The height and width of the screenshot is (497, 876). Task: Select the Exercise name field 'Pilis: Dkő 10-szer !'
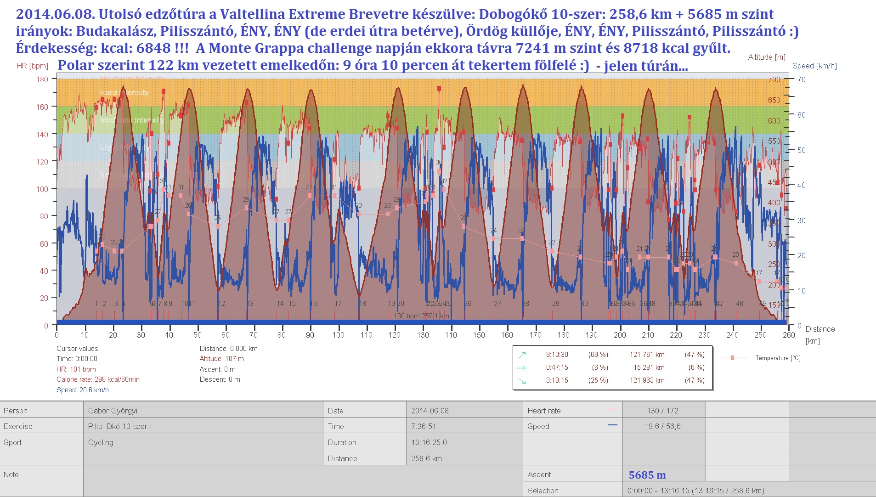[x=120, y=426]
